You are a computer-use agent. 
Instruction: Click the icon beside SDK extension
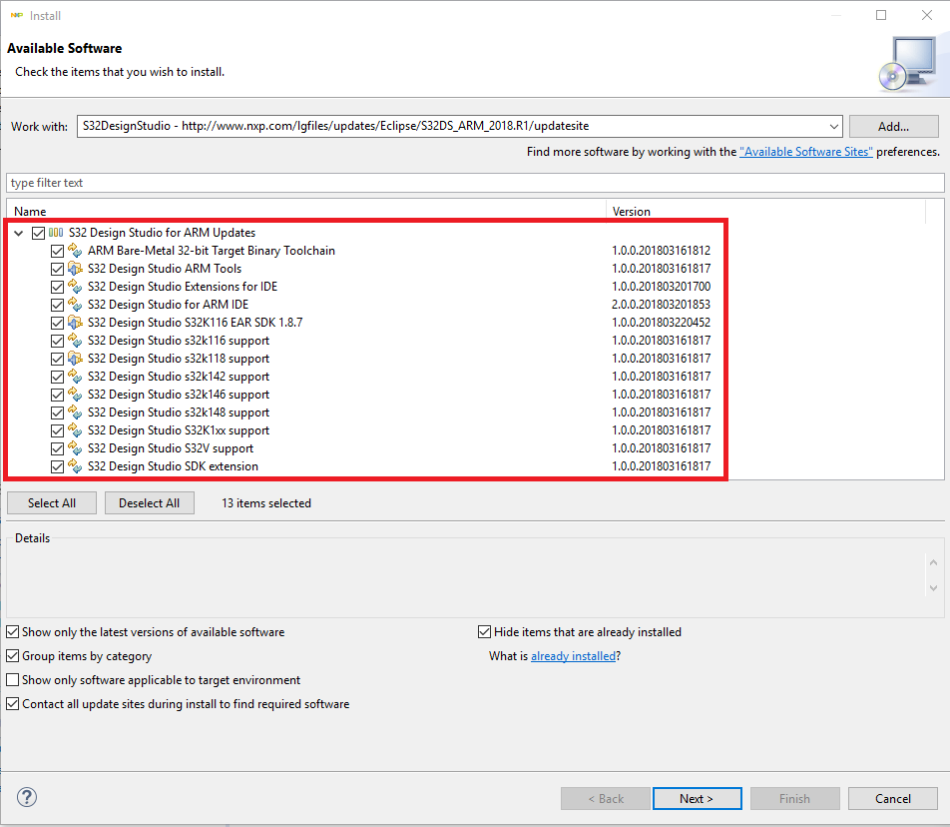pyautogui.click(x=75, y=466)
